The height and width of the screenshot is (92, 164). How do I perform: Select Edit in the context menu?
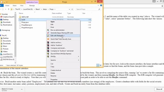[x=52, y=25]
